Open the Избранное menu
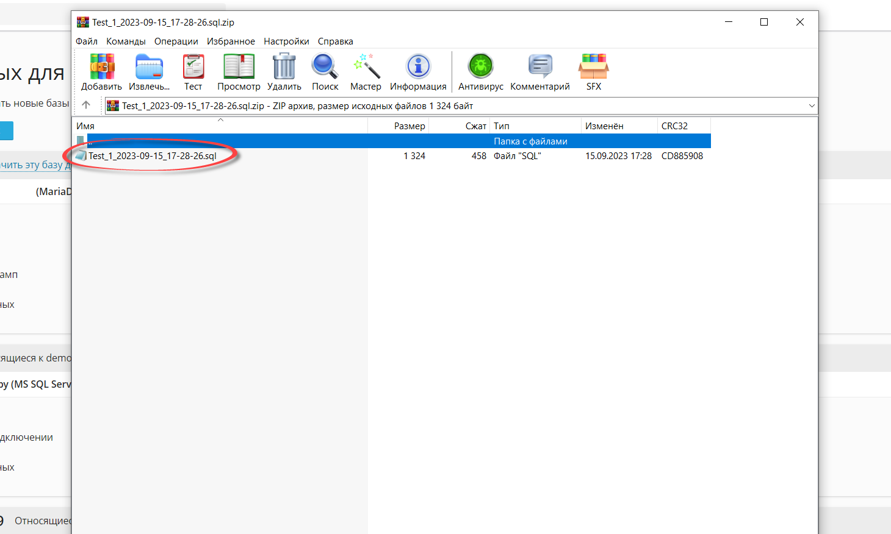891x534 pixels. click(x=231, y=41)
